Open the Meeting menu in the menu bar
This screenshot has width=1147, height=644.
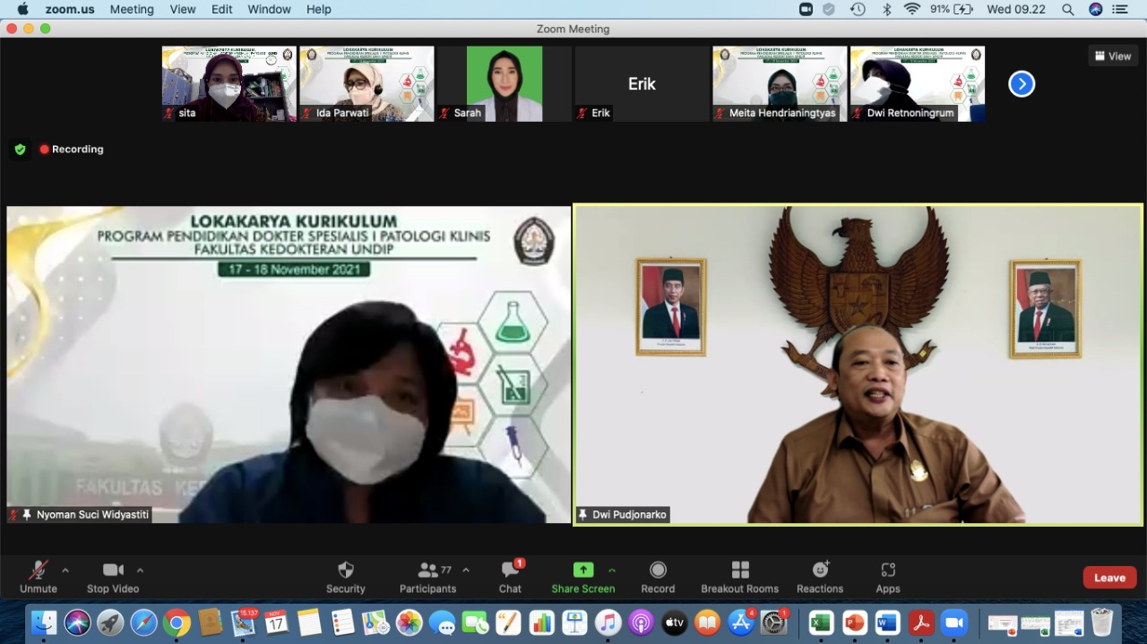[x=132, y=9]
